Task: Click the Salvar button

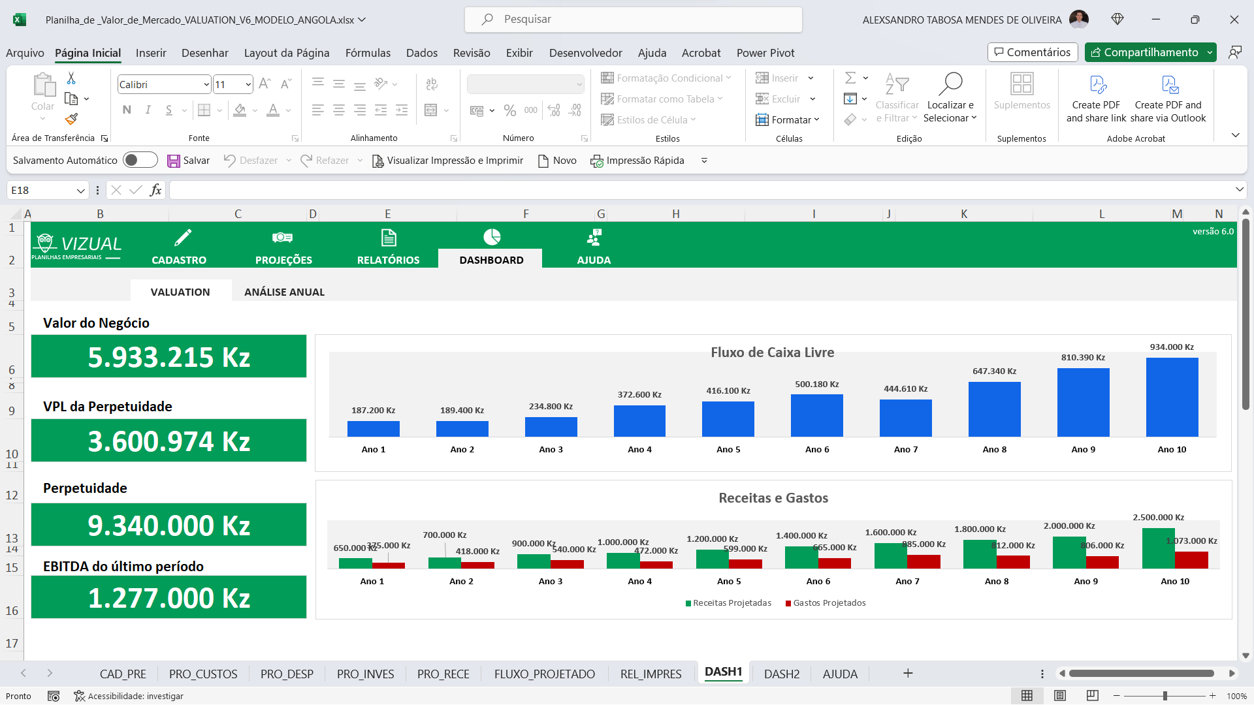Action: coord(188,160)
